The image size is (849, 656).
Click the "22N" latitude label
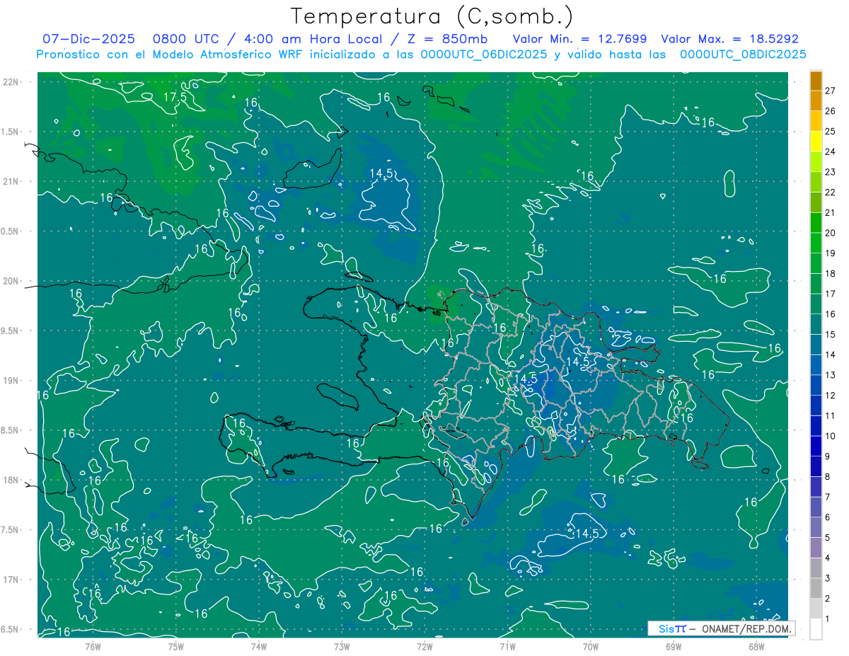click(11, 82)
